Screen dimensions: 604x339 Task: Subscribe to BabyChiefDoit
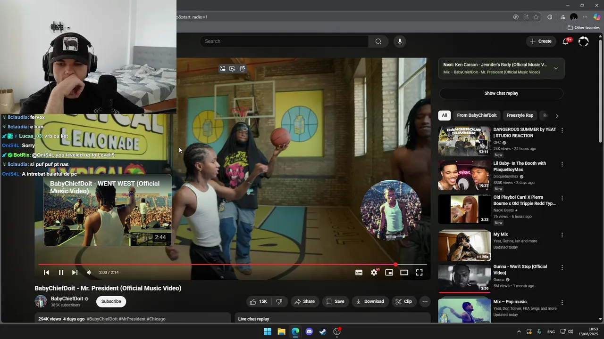click(111, 301)
